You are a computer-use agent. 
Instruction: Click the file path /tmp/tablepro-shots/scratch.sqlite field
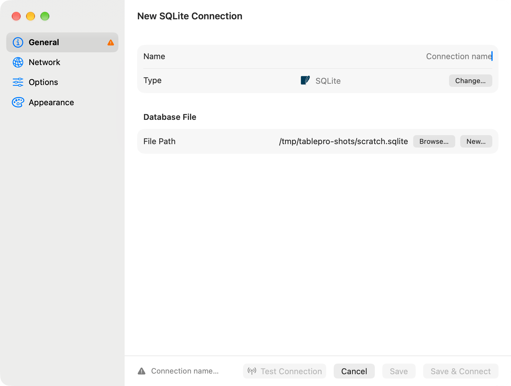coord(343,141)
